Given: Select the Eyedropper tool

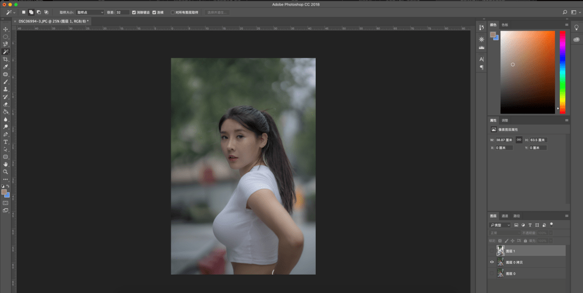Looking at the screenshot, I should [5, 67].
